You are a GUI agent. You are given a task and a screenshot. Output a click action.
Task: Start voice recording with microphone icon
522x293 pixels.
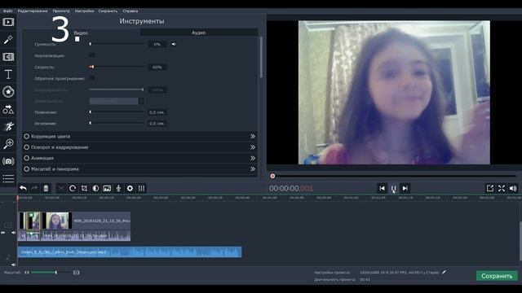tap(118, 188)
